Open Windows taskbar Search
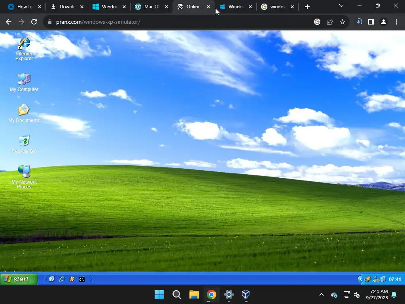Viewport: 405px width, 304px height. click(177, 294)
